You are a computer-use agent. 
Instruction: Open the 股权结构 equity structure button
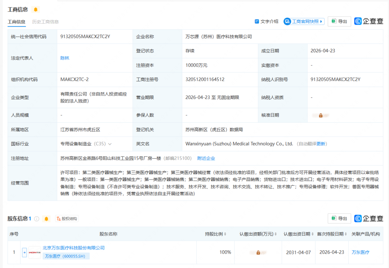tap(67, 219)
